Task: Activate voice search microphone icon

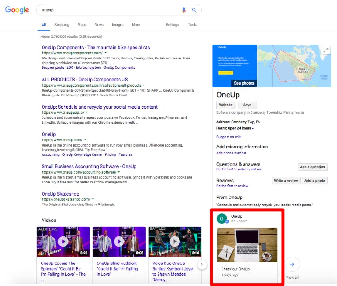Action: [184, 10]
